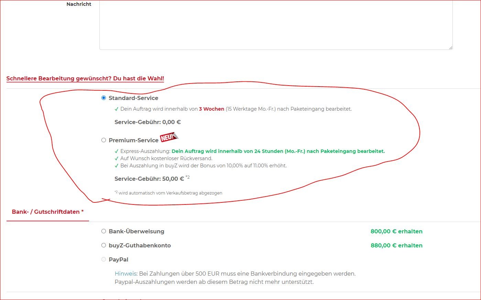Screen dimensions: 481x300
Task: Click the checkmark before 'Auf Wunsch kostenloser Rückversand'
Action: tap(117, 159)
